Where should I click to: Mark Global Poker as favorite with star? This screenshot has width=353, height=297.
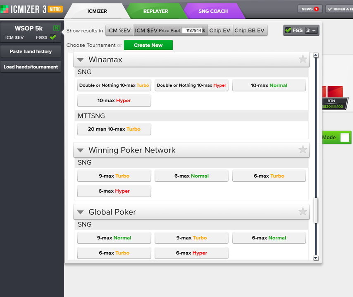click(x=303, y=212)
